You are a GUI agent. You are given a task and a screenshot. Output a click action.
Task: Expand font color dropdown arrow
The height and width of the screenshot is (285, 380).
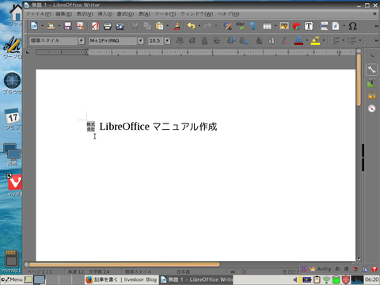306,40
